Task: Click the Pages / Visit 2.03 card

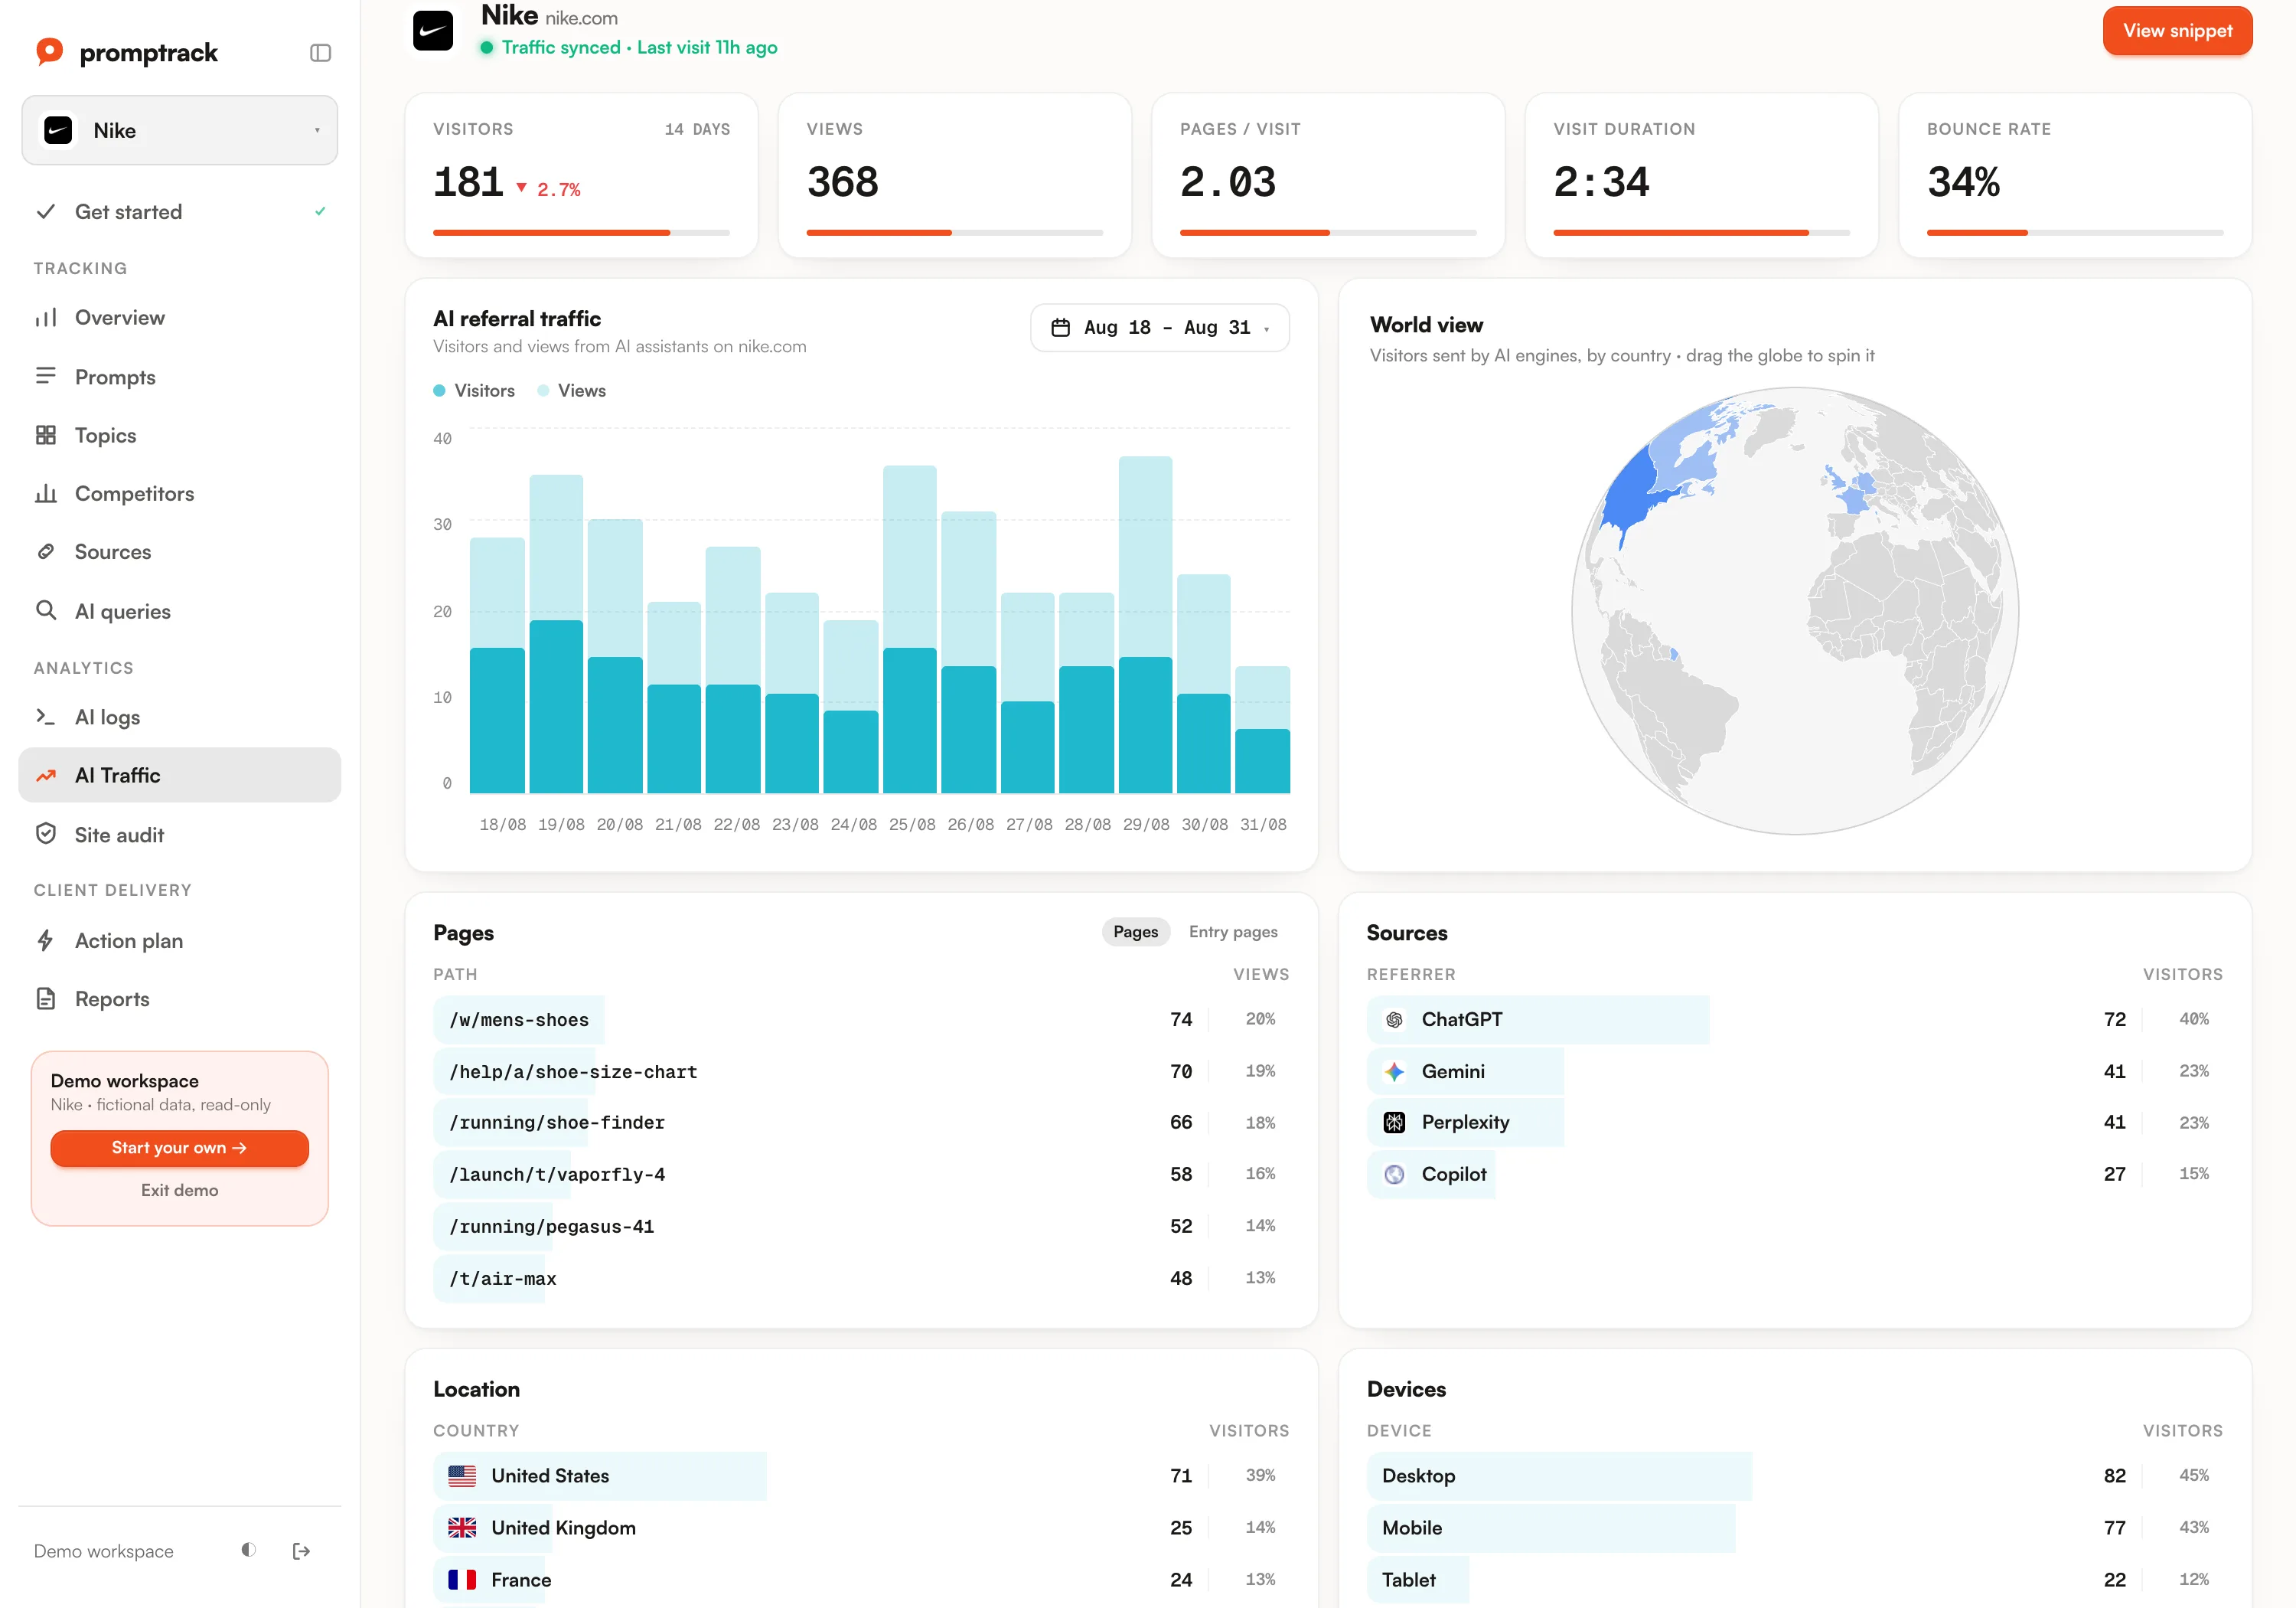Action: (1328, 175)
